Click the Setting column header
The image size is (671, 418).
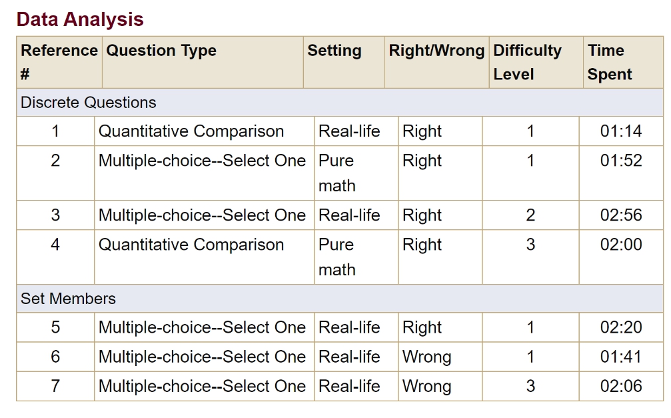[x=335, y=51]
